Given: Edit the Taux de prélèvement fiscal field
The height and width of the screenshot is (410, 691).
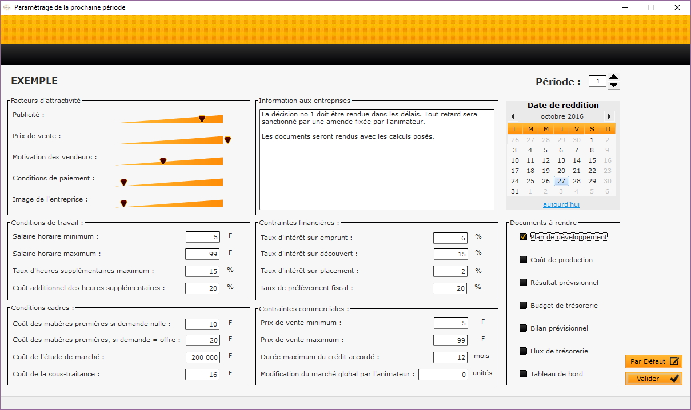Looking at the screenshot, I should (450, 288).
